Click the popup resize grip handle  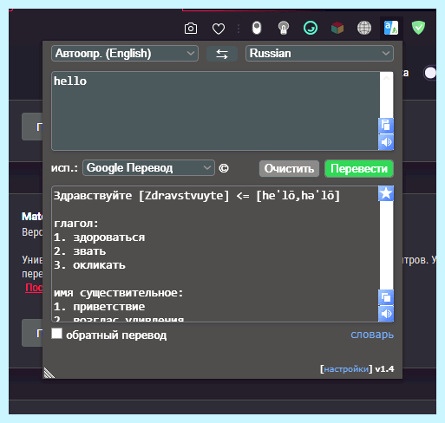[49, 373]
